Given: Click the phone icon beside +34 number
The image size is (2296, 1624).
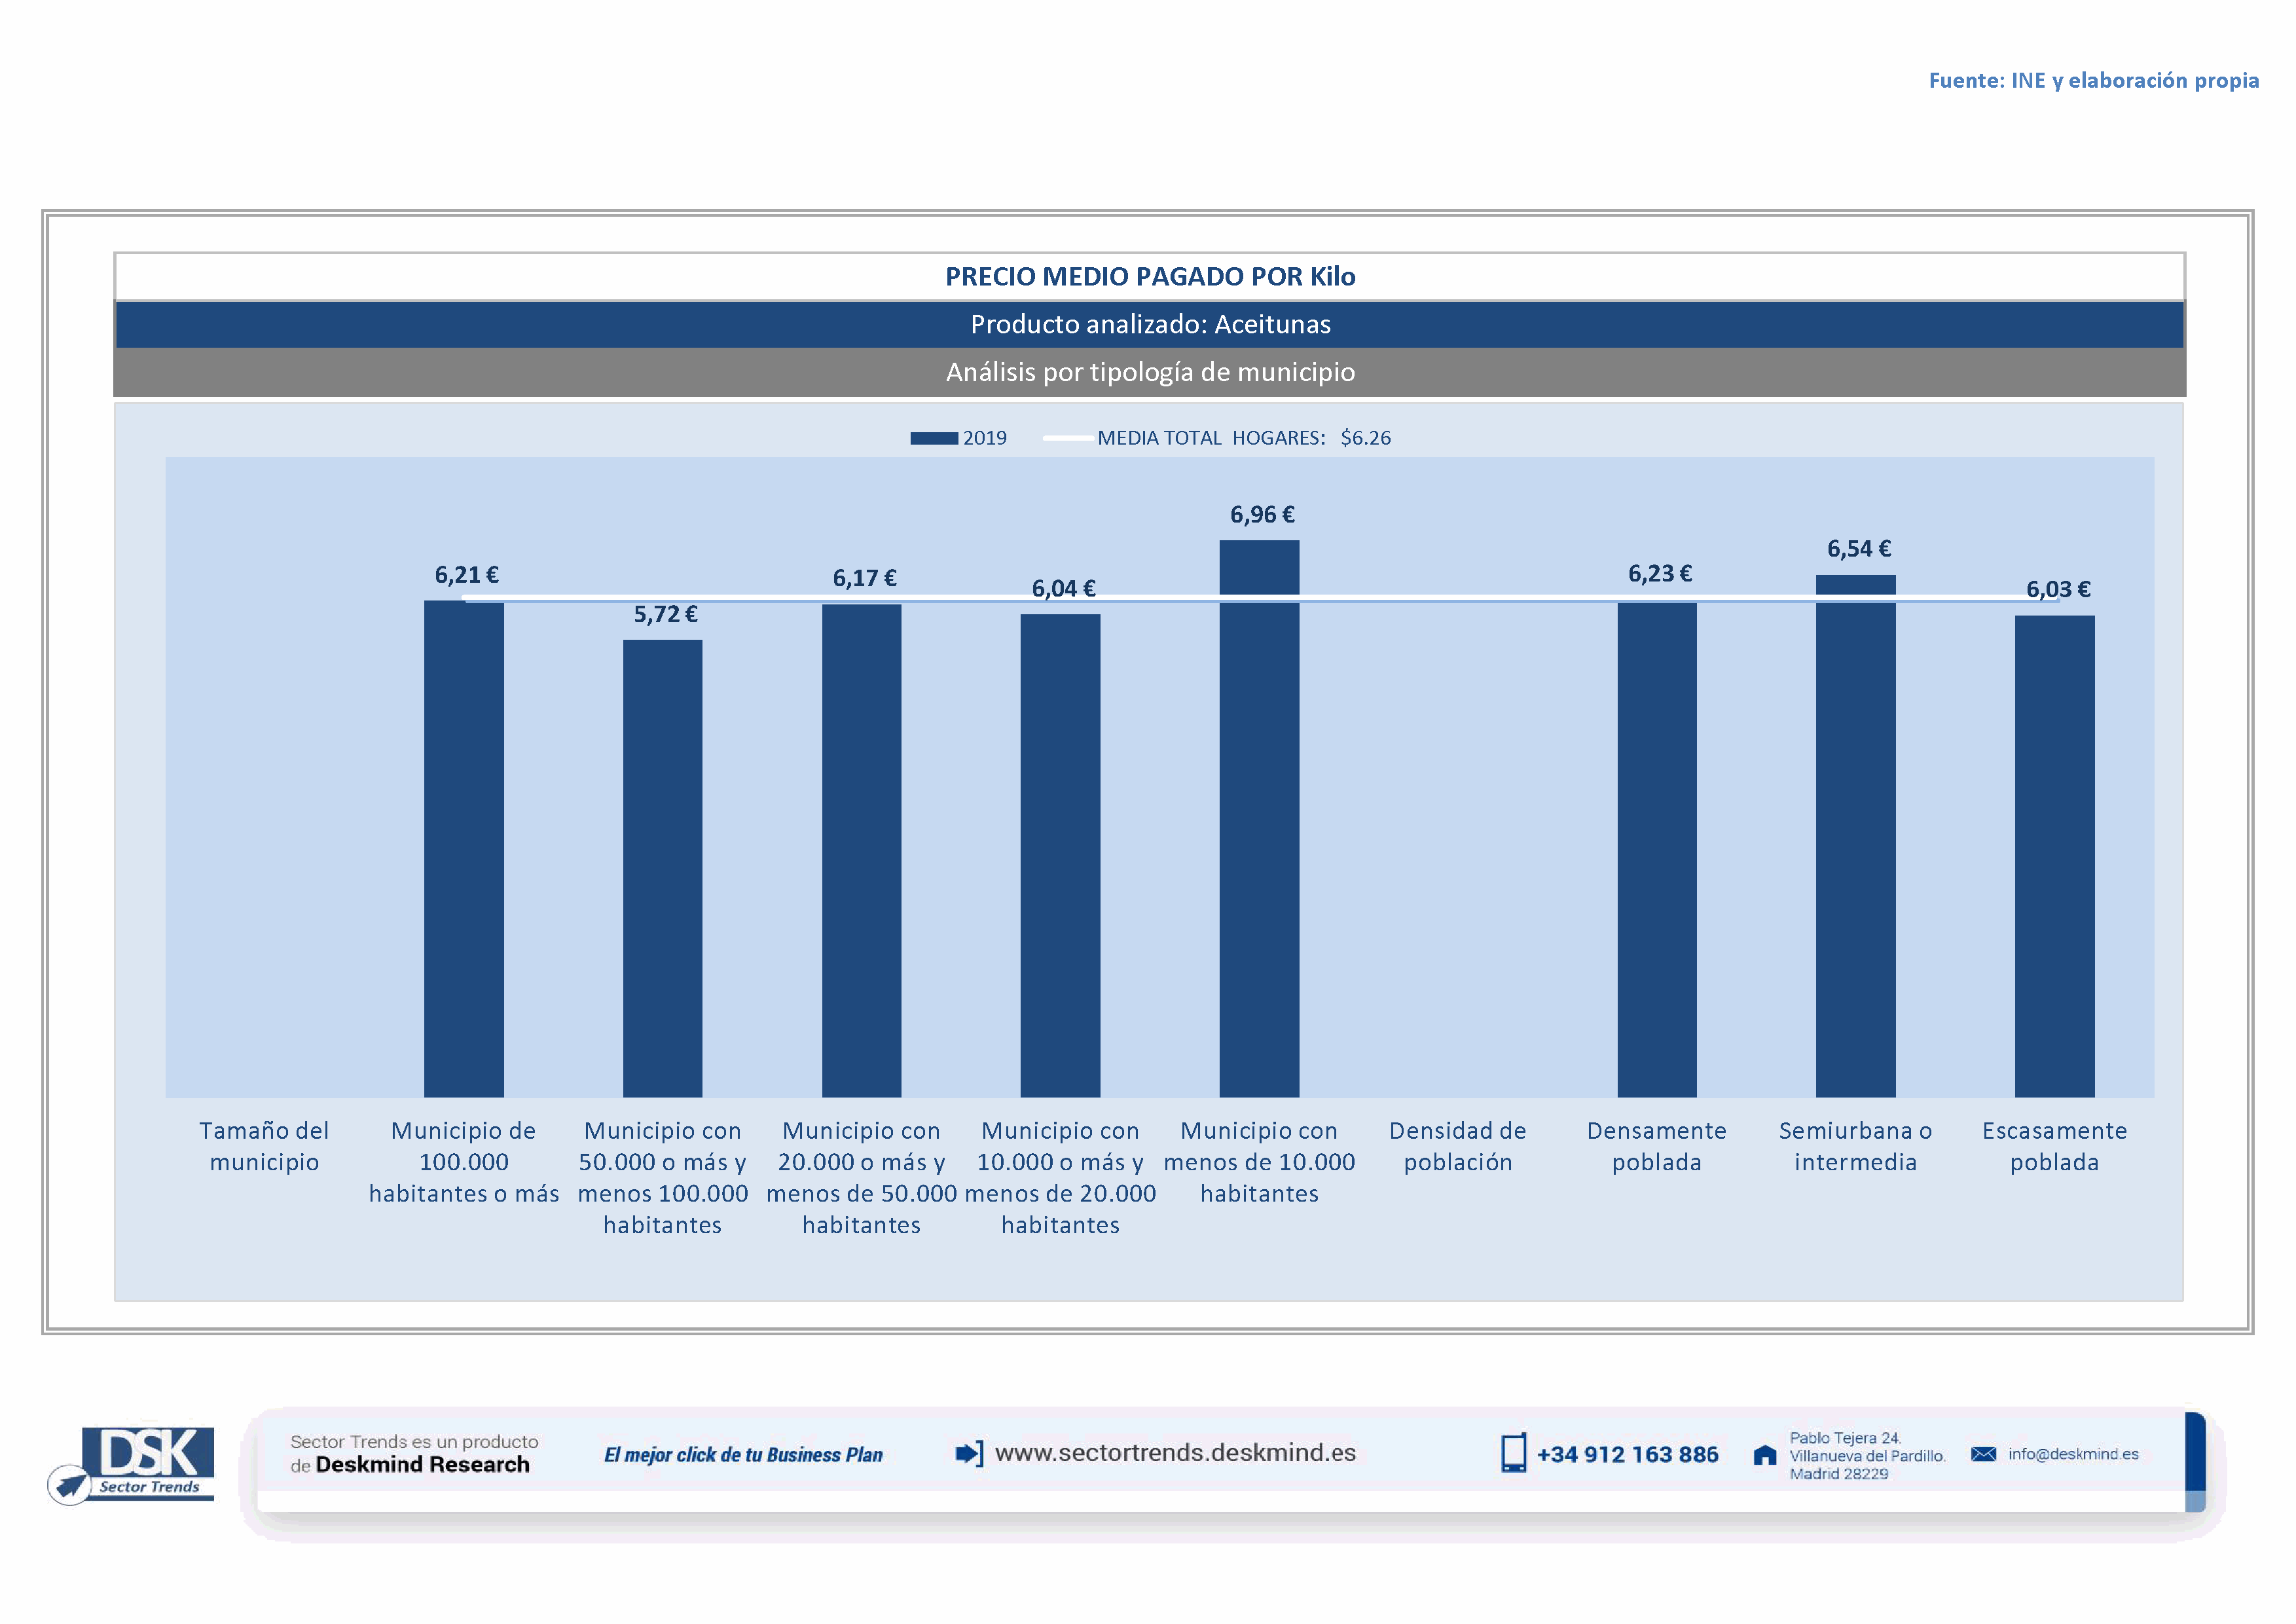Looking at the screenshot, I should click(1513, 1453).
